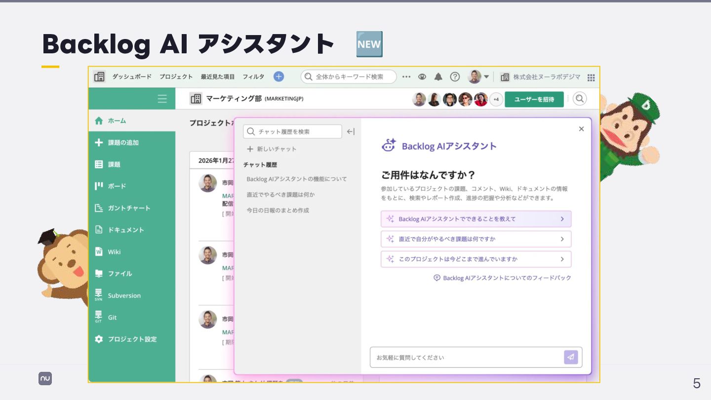This screenshot has height=400, width=711.
Task: Open the ダッシュボード menu
Action: pos(132,77)
